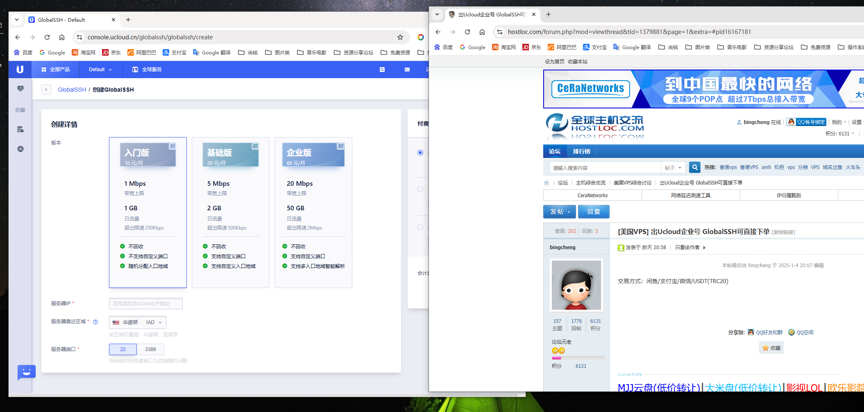Click the UCloud logo in console header
864x412 pixels.
pyautogui.click(x=20, y=70)
